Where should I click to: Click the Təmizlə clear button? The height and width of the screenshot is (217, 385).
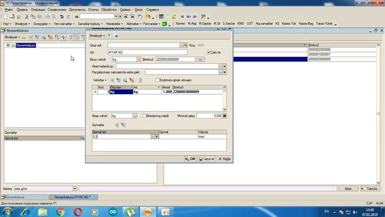coord(369,189)
